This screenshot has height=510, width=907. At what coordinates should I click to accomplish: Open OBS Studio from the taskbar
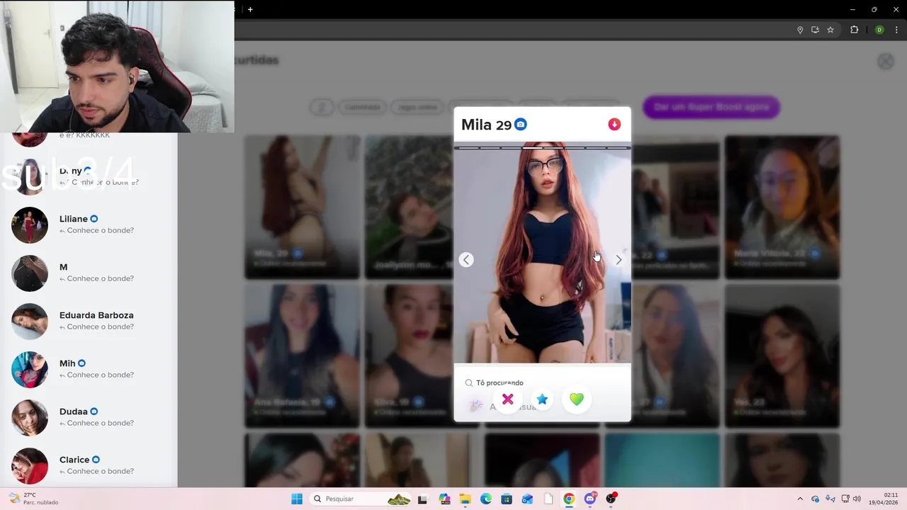point(611,499)
